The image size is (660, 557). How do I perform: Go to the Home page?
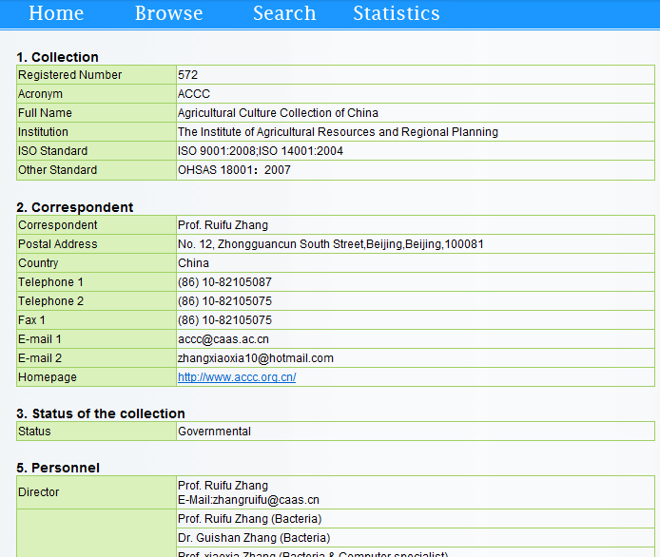[x=56, y=13]
